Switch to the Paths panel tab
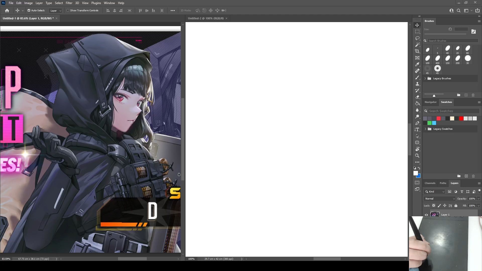 pyautogui.click(x=443, y=183)
